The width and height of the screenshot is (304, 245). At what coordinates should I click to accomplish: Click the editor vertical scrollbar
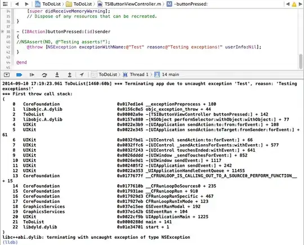point(301,61)
